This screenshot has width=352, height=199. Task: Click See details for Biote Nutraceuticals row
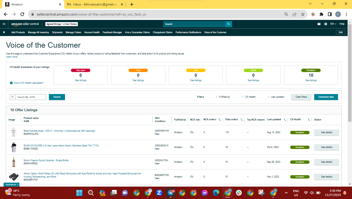click(327, 132)
